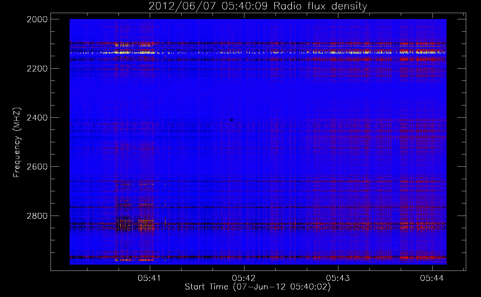Click the small black data gap near 2400 MHz

232,120
